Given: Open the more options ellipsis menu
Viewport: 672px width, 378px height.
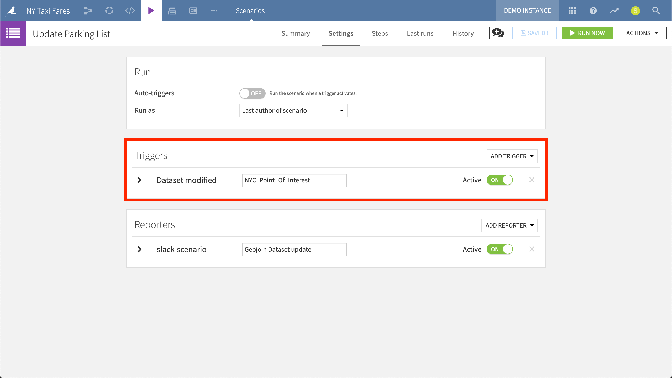Looking at the screenshot, I should click(214, 11).
